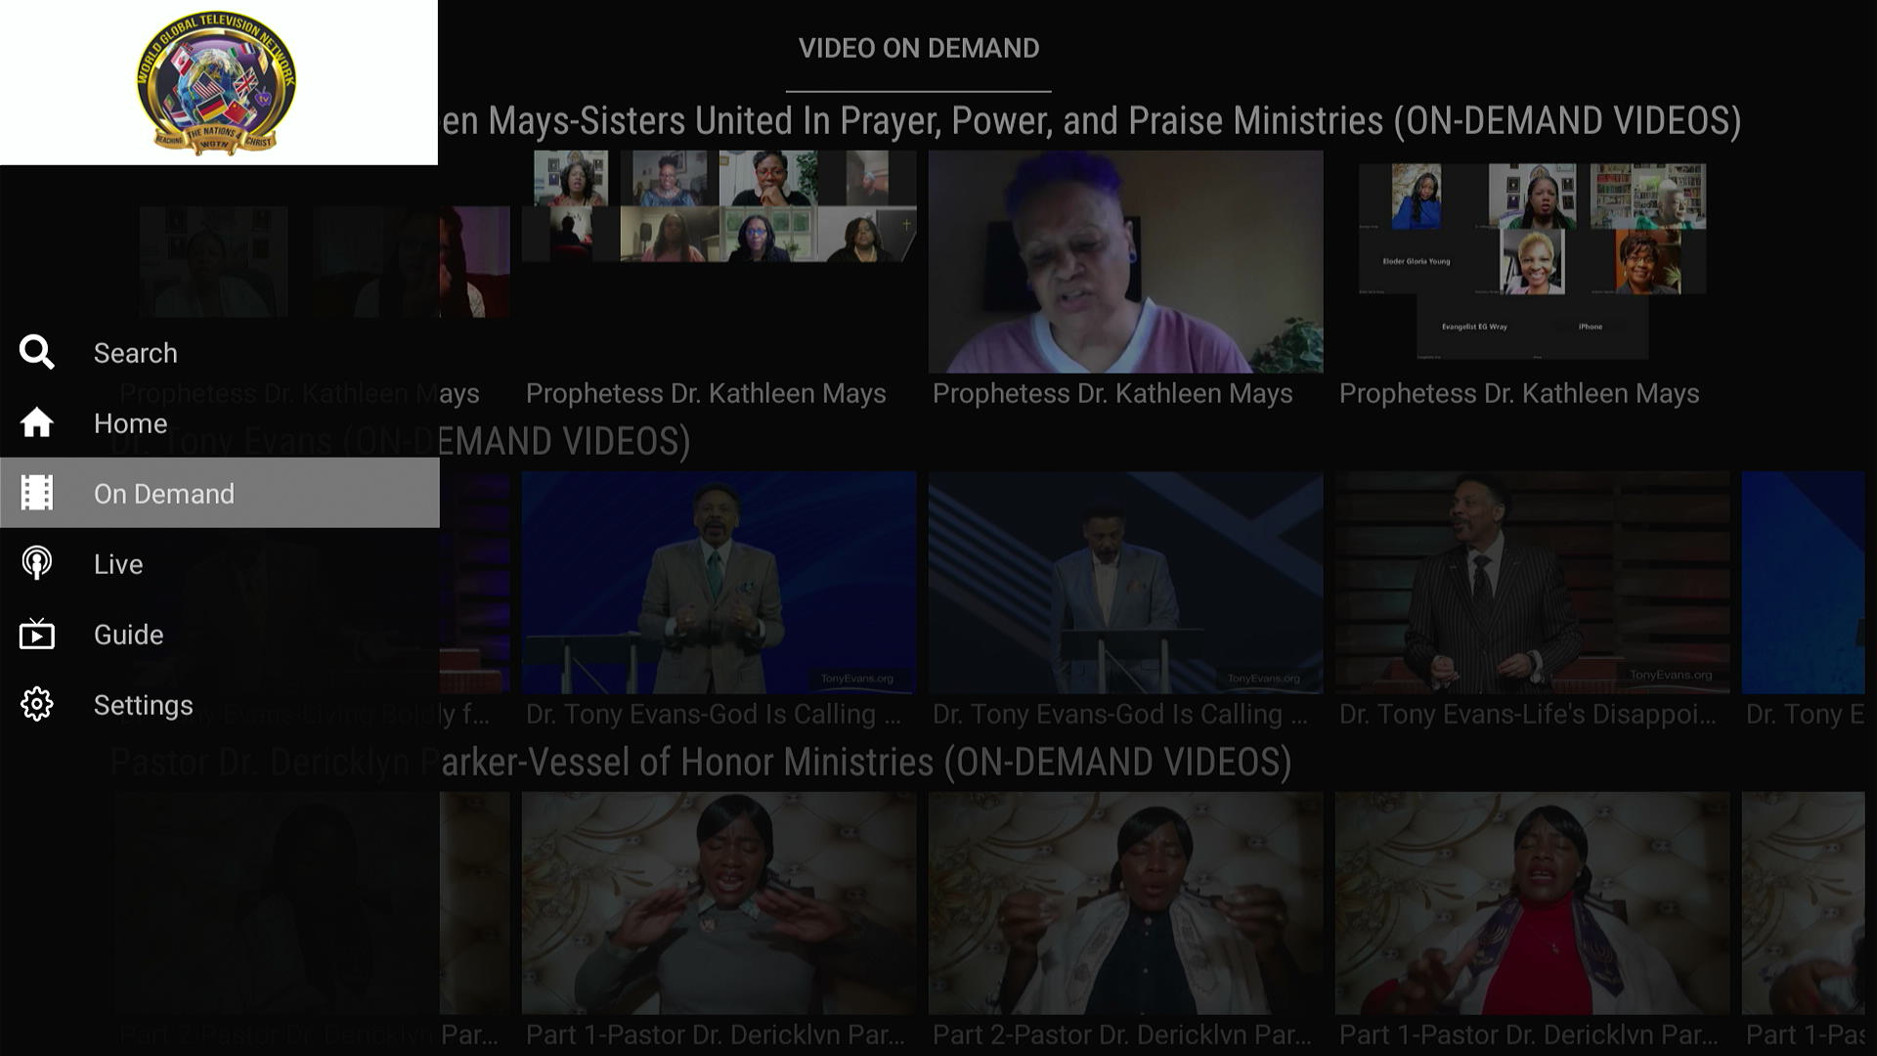Select the highlighted On Demand sidebar icon
Screen dimensions: 1877x1056
pos(36,493)
